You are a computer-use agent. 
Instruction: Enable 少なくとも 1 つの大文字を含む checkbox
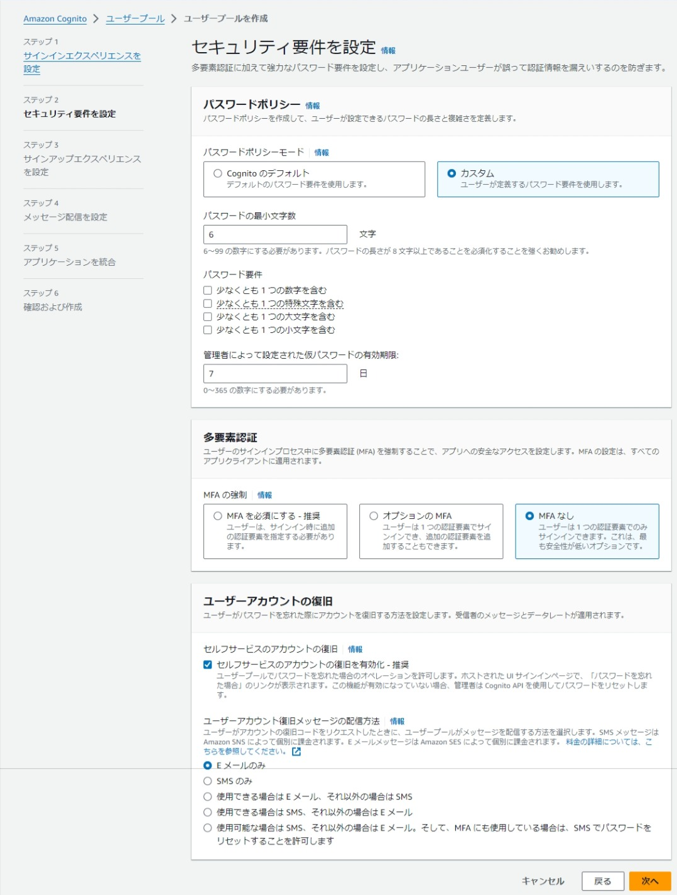(208, 317)
